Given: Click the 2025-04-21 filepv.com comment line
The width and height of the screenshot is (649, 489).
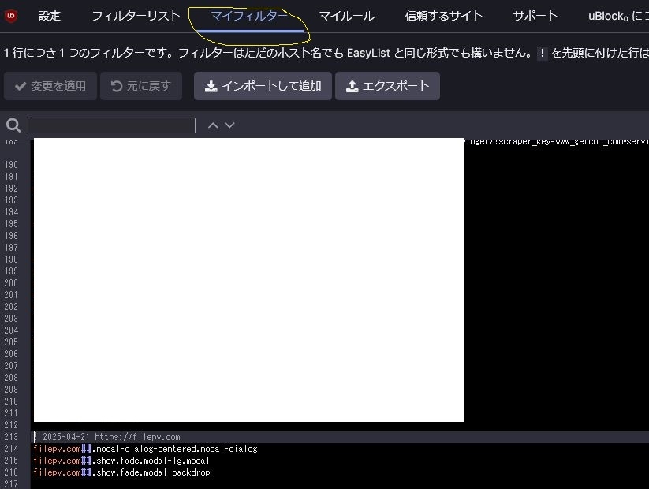Looking at the screenshot, I should click(110, 437).
